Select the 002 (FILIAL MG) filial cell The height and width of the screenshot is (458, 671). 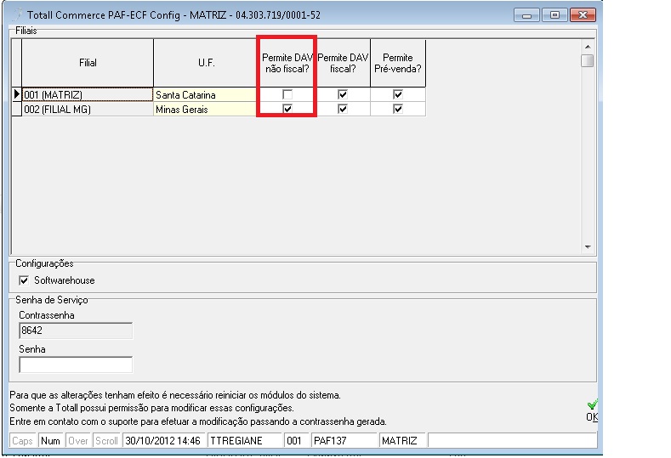coord(88,109)
